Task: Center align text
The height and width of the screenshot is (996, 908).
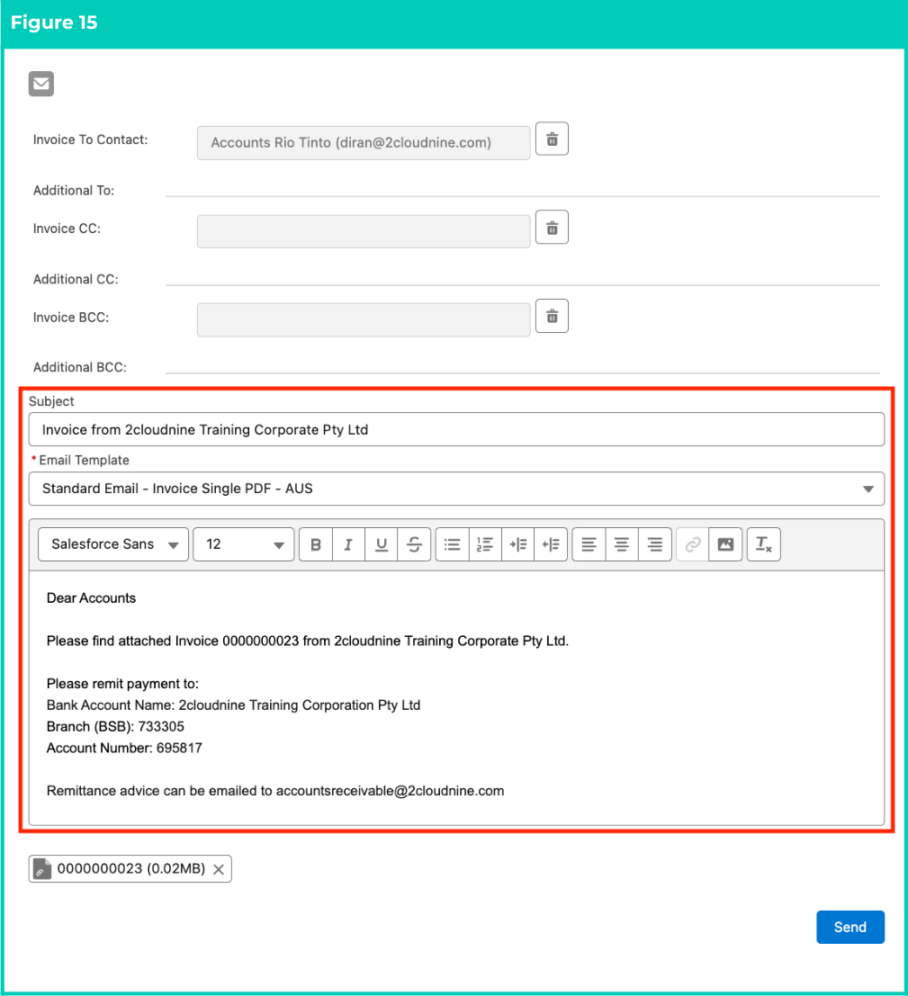Action: [622, 544]
